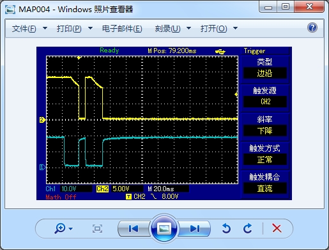Go to the next photo

click(x=195, y=229)
